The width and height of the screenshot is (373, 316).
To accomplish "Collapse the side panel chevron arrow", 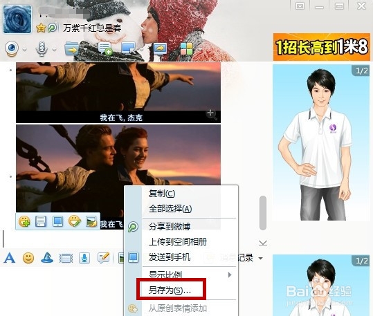I will point(263,243).
